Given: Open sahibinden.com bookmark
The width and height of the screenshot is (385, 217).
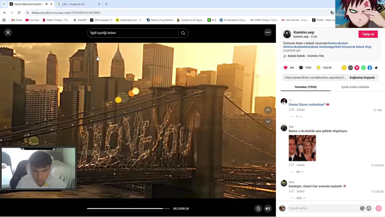Looking at the screenshot, I should pyautogui.click(x=129, y=20).
